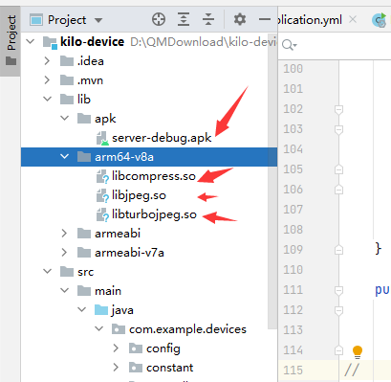
Task: Select the java source root row
Action: (149, 310)
